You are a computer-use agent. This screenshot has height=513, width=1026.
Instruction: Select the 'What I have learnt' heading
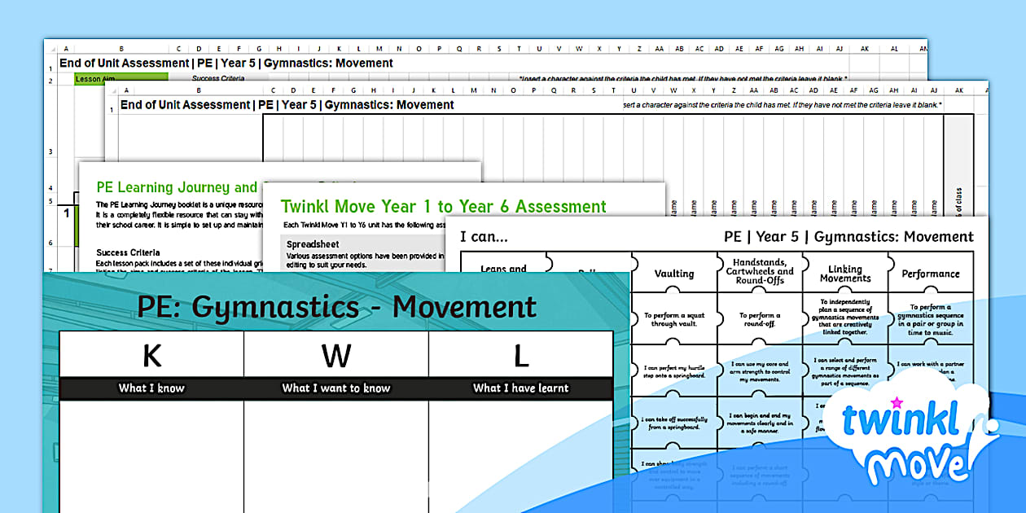click(x=521, y=388)
